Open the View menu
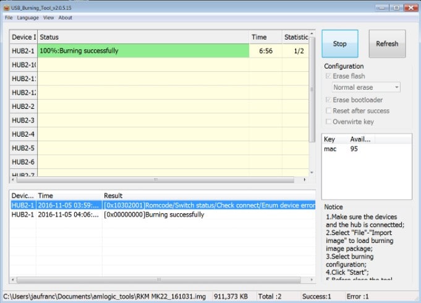This screenshot has height=303, width=421. click(x=48, y=18)
